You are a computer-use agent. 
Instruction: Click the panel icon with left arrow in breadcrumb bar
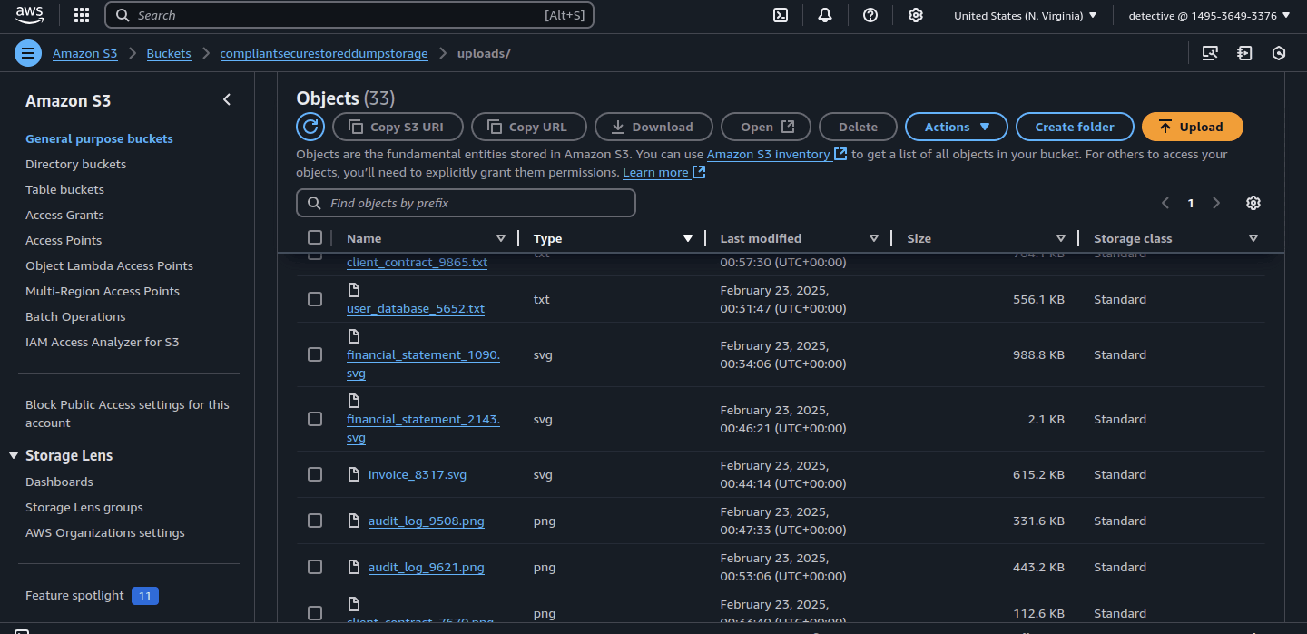point(1244,53)
